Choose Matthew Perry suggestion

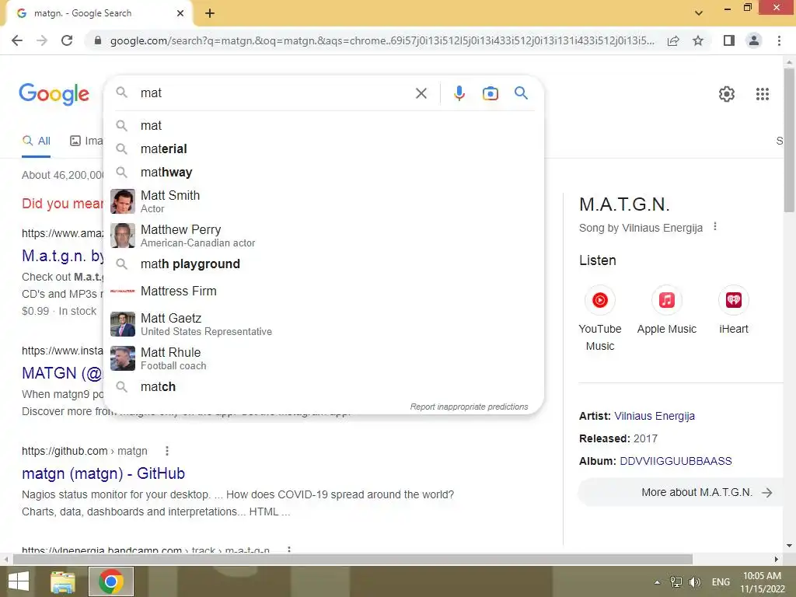[x=323, y=236]
